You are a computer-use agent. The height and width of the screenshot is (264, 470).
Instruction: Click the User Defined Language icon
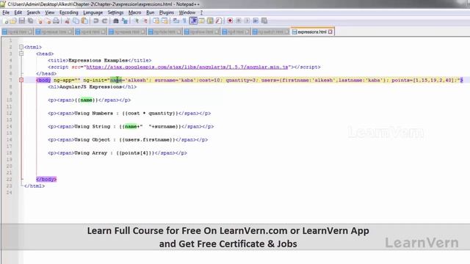(202, 21)
